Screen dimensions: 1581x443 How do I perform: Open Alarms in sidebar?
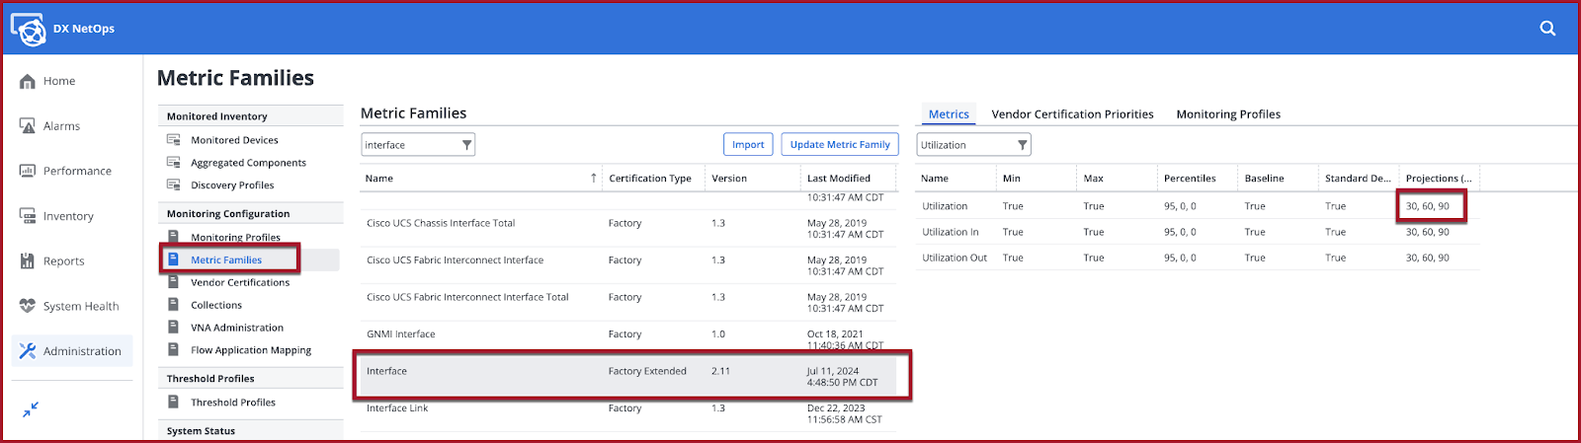[x=61, y=126]
